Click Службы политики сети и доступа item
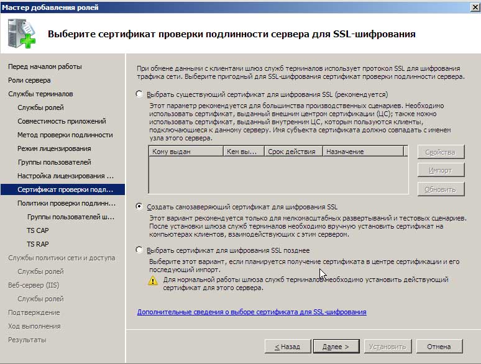This screenshot has height=364, width=481. pyautogui.click(x=62, y=258)
